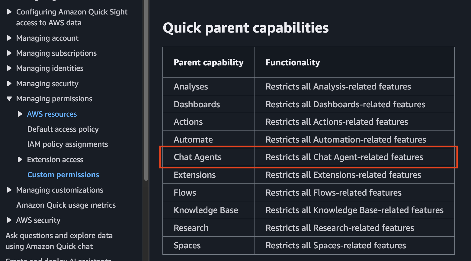Expand Configuring Amazon Quick Sight access section
This screenshot has height=261, width=471.
[x=9, y=12]
